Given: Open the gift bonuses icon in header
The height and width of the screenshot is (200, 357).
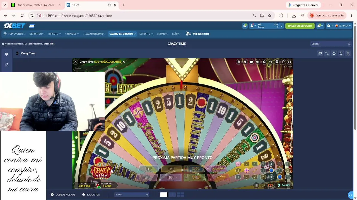Looking at the screenshot, I should tap(245, 26).
